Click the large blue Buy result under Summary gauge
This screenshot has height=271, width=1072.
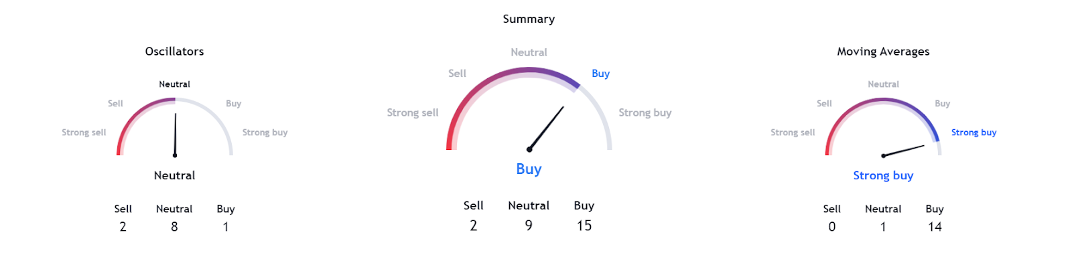[x=529, y=169]
